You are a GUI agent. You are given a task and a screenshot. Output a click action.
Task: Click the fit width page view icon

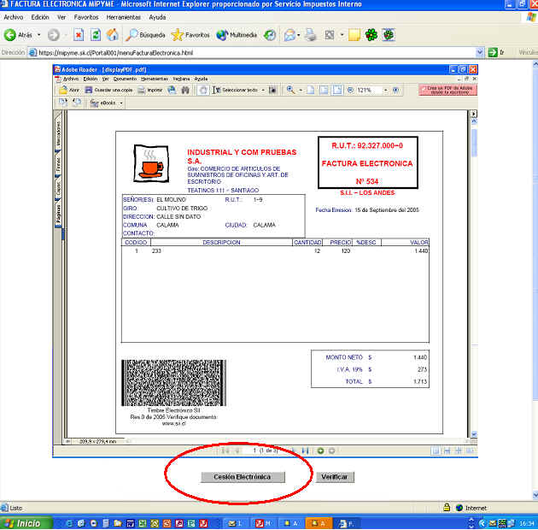pos(337,90)
